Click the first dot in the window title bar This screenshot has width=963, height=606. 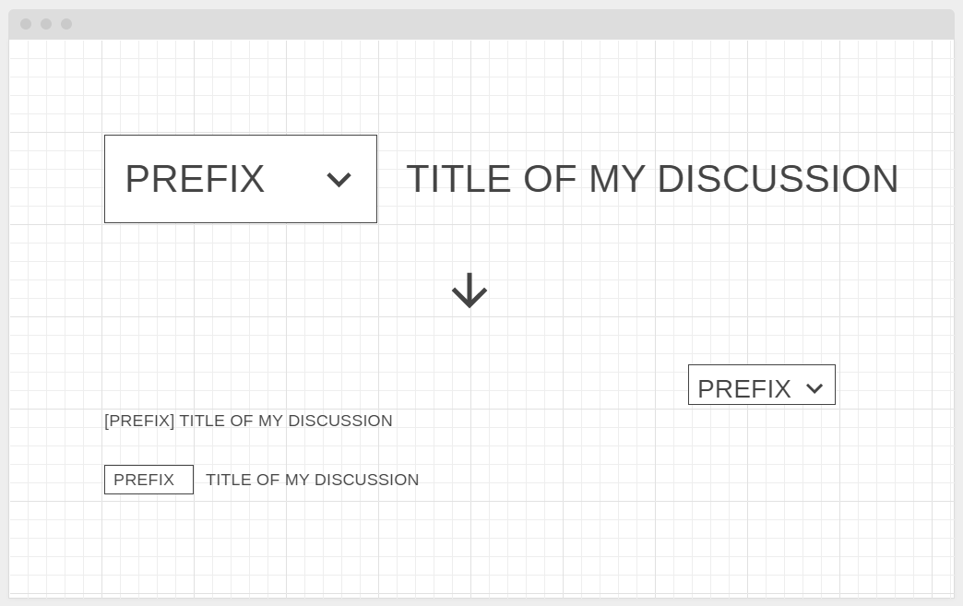point(26,24)
